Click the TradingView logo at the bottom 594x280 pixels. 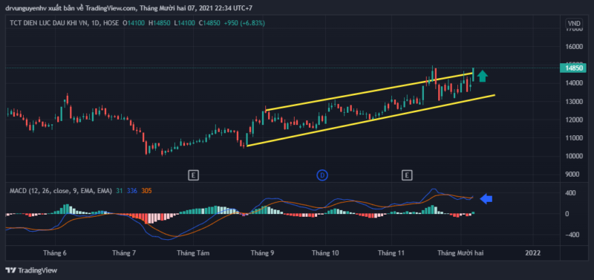point(31,270)
